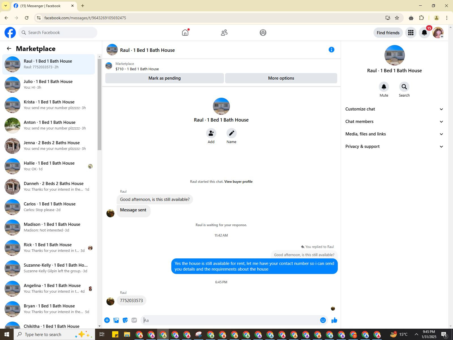Viewport: 453px width, 340px height.
Task: Open Suzanne-Kelly 1 Bed 1 Bath chat
Action: tap(49, 268)
